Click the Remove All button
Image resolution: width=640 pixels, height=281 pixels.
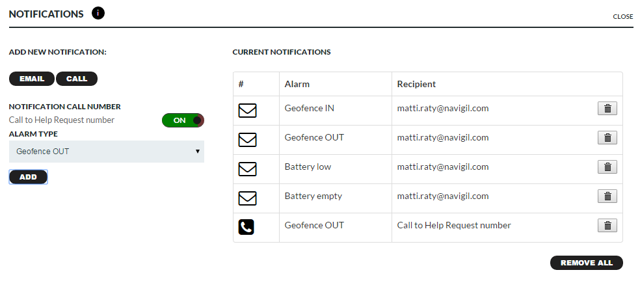[586, 263]
